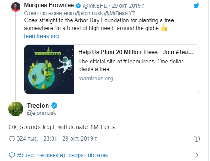Open the TeamTrees card preview image

tap(49, 69)
